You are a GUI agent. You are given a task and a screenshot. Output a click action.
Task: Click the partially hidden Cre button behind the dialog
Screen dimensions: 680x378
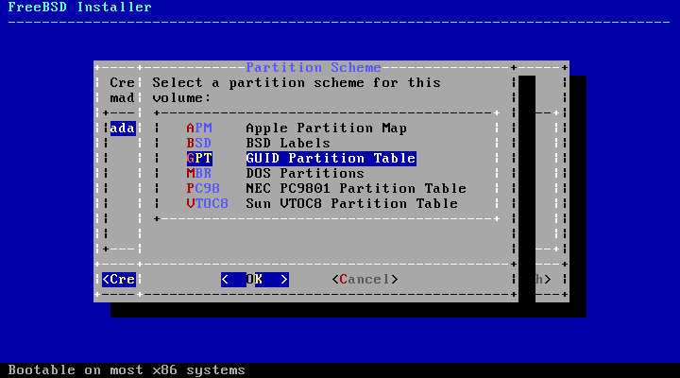[119, 280]
